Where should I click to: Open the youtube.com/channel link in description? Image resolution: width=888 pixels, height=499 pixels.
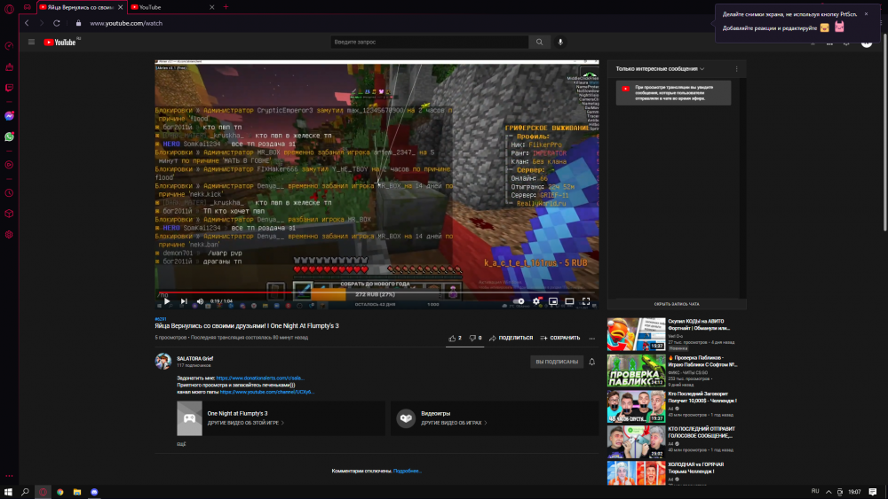tap(266, 392)
